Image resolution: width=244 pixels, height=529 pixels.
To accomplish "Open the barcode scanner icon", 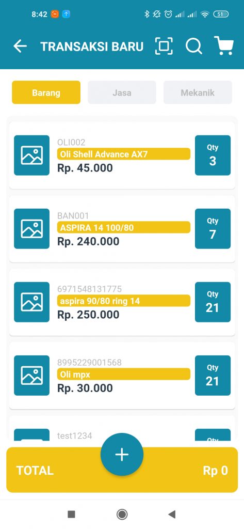I will [164, 46].
